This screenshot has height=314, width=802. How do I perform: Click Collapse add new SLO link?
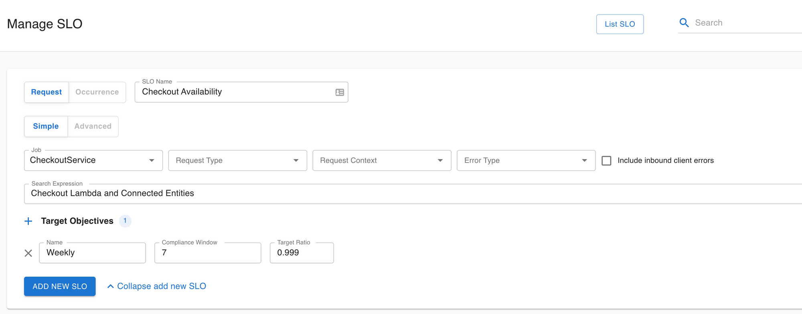pyautogui.click(x=161, y=286)
